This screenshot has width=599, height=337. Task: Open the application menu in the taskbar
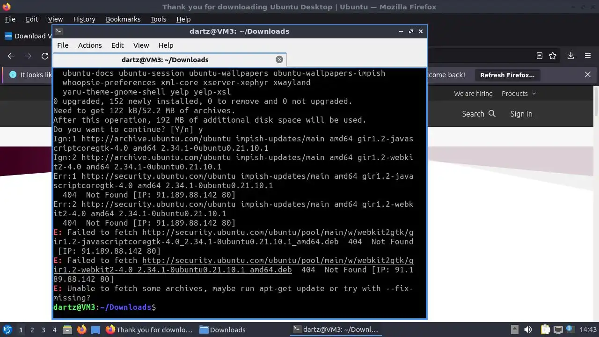point(7,330)
